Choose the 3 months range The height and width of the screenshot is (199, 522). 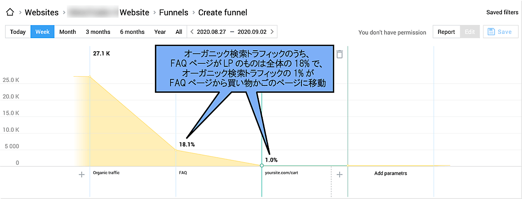98,32
